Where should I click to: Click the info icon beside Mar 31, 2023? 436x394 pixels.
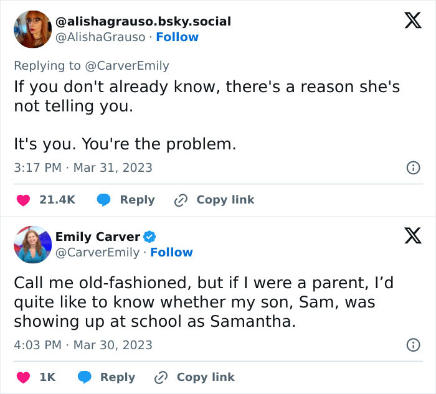point(412,167)
